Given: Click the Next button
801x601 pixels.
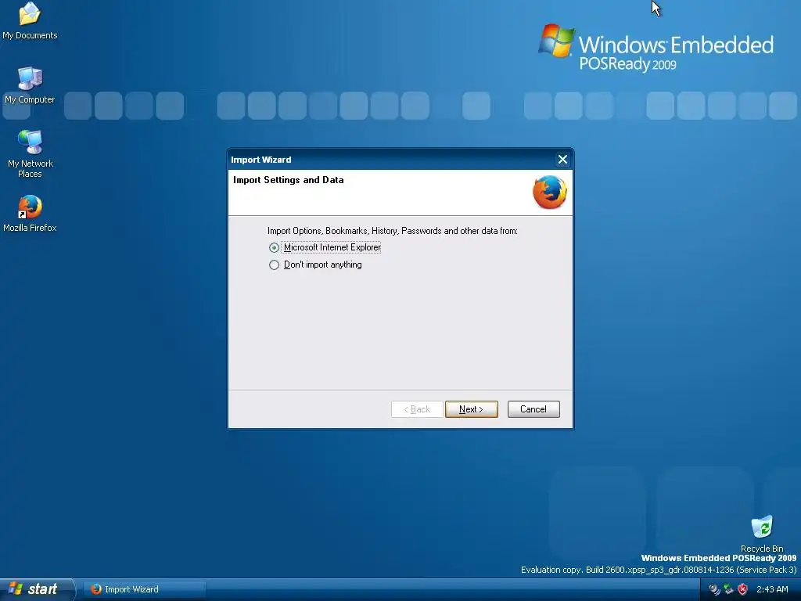Looking at the screenshot, I should [471, 409].
